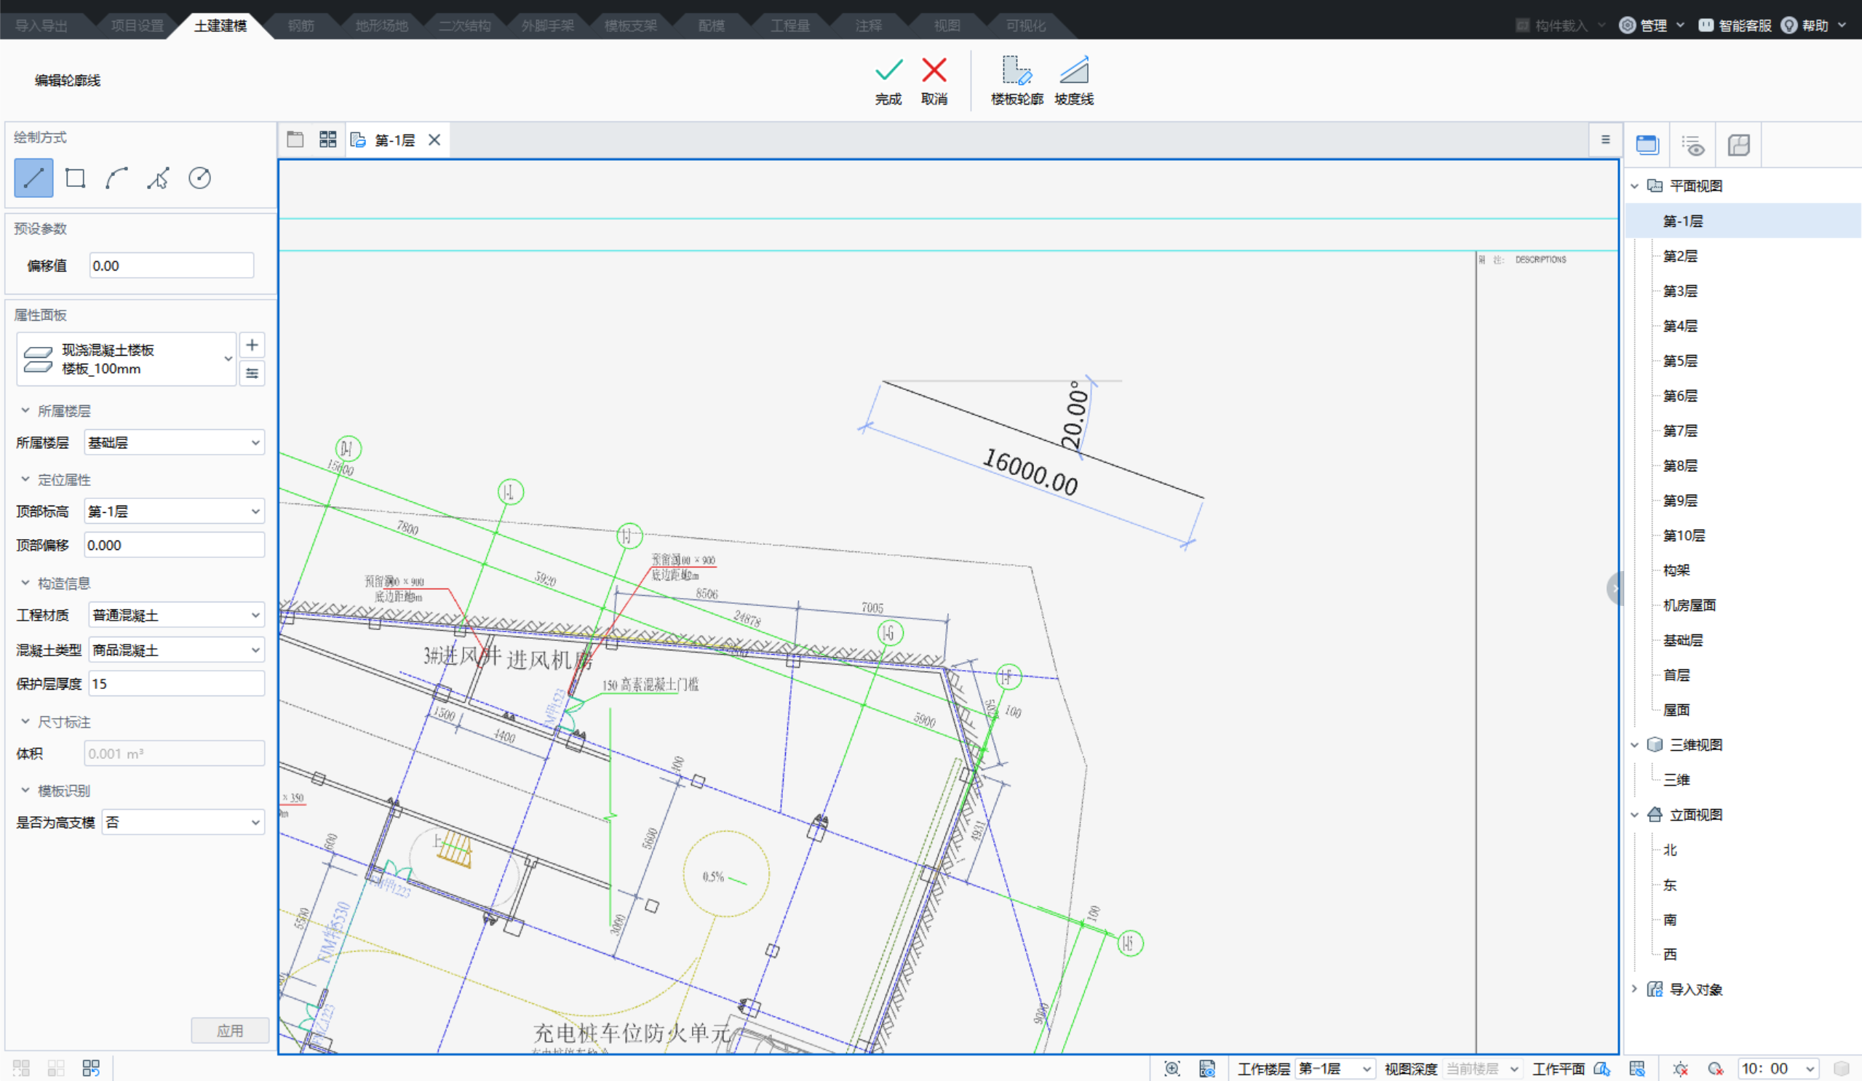Screen dimensions: 1862x1081
Task: Click in the 顶部偏移 input field
Action: pyautogui.click(x=175, y=546)
